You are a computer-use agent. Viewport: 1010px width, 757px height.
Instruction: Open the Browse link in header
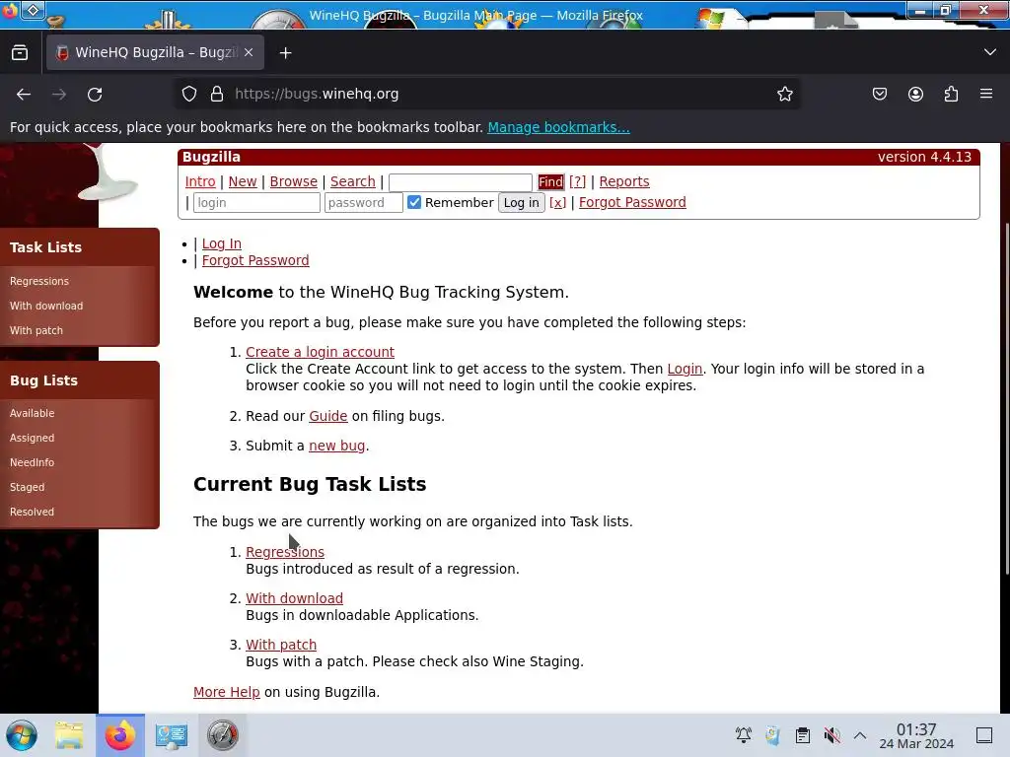(x=294, y=181)
